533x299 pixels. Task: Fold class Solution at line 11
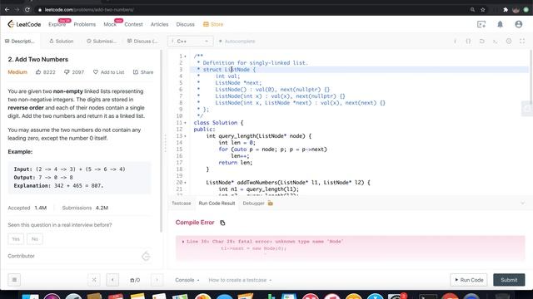coord(185,123)
